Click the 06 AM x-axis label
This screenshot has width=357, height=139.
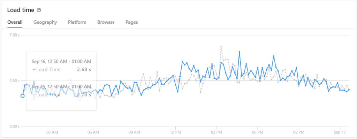pos(93,132)
